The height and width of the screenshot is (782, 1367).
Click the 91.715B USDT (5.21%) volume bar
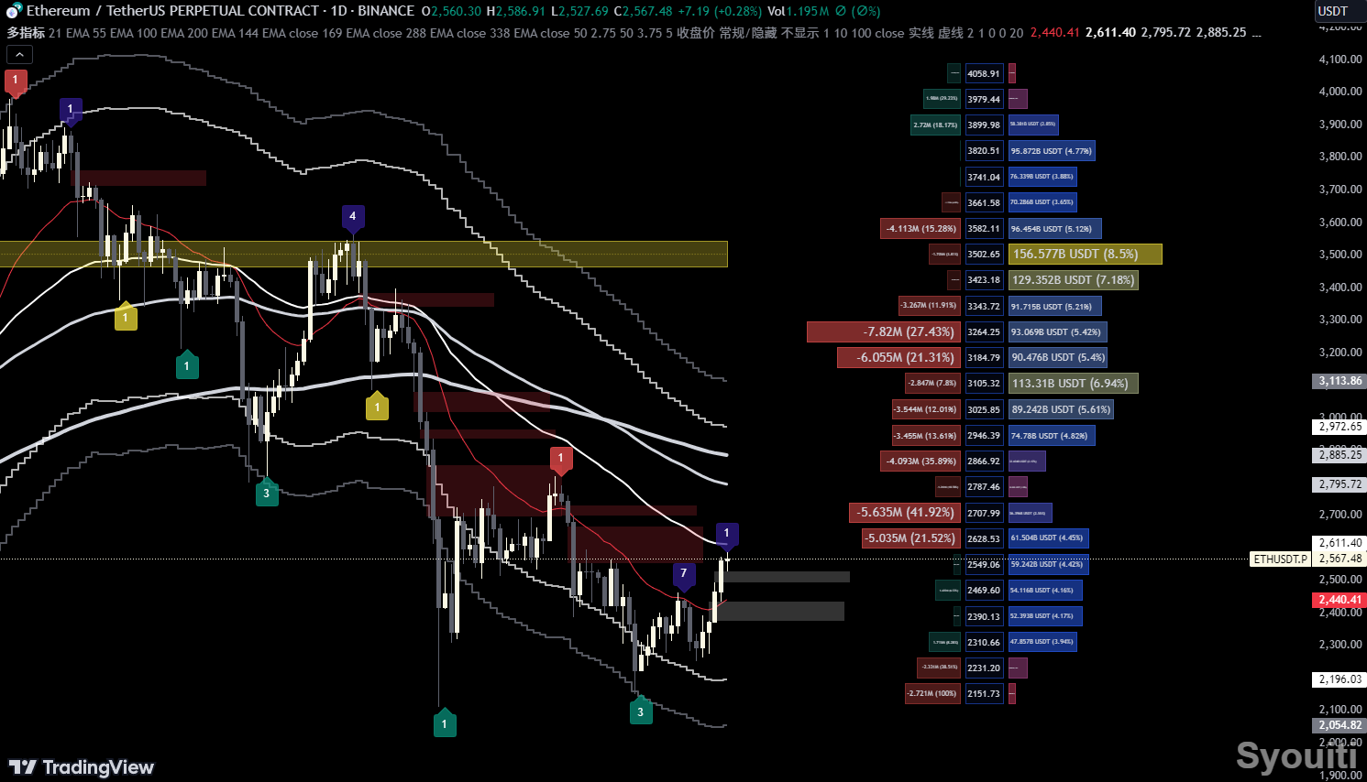(1055, 306)
